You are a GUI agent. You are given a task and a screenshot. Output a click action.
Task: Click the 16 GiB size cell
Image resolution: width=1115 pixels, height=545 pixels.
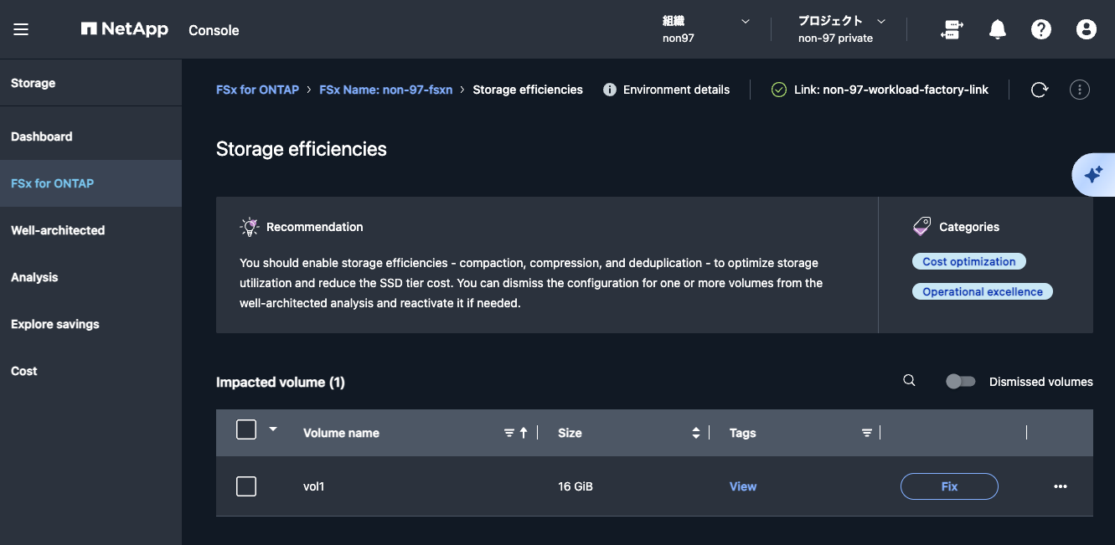[576, 486]
